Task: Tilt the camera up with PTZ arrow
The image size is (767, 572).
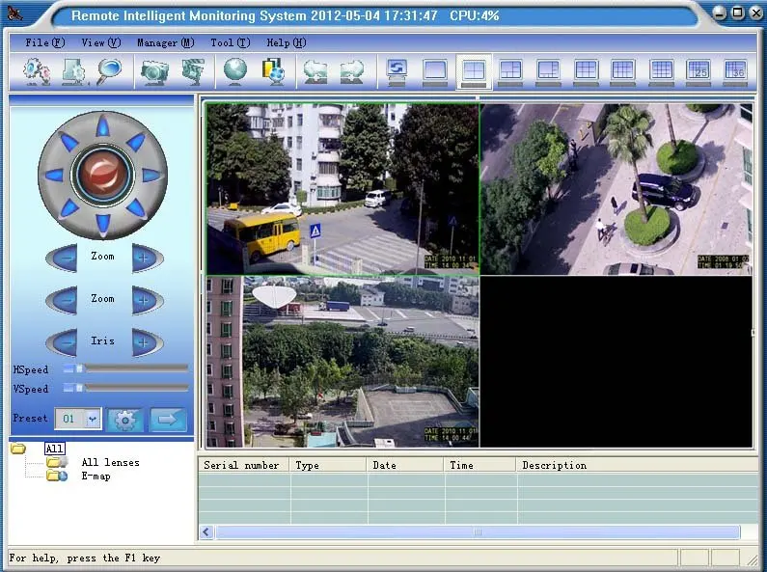Action: click(x=102, y=126)
